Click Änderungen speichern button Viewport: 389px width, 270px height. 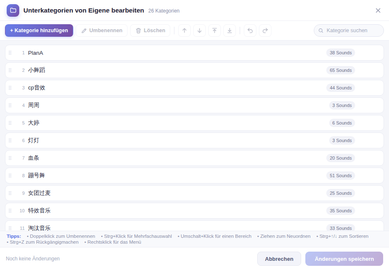344,259
